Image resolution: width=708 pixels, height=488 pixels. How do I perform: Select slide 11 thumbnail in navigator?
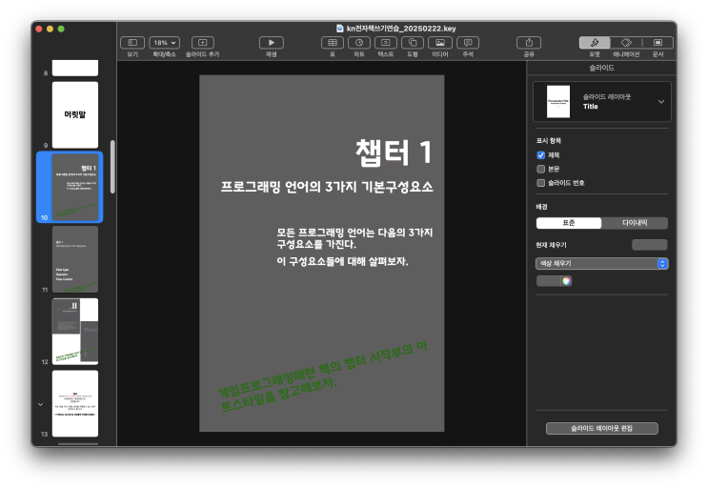coord(75,259)
